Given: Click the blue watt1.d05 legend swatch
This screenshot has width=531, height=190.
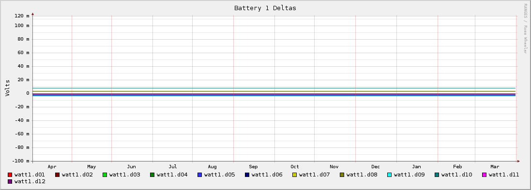Looking at the screenshot, I should (199, 175).
